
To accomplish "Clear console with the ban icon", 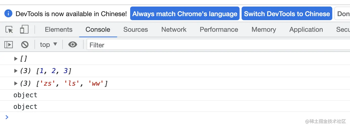I will pos(25,45).
